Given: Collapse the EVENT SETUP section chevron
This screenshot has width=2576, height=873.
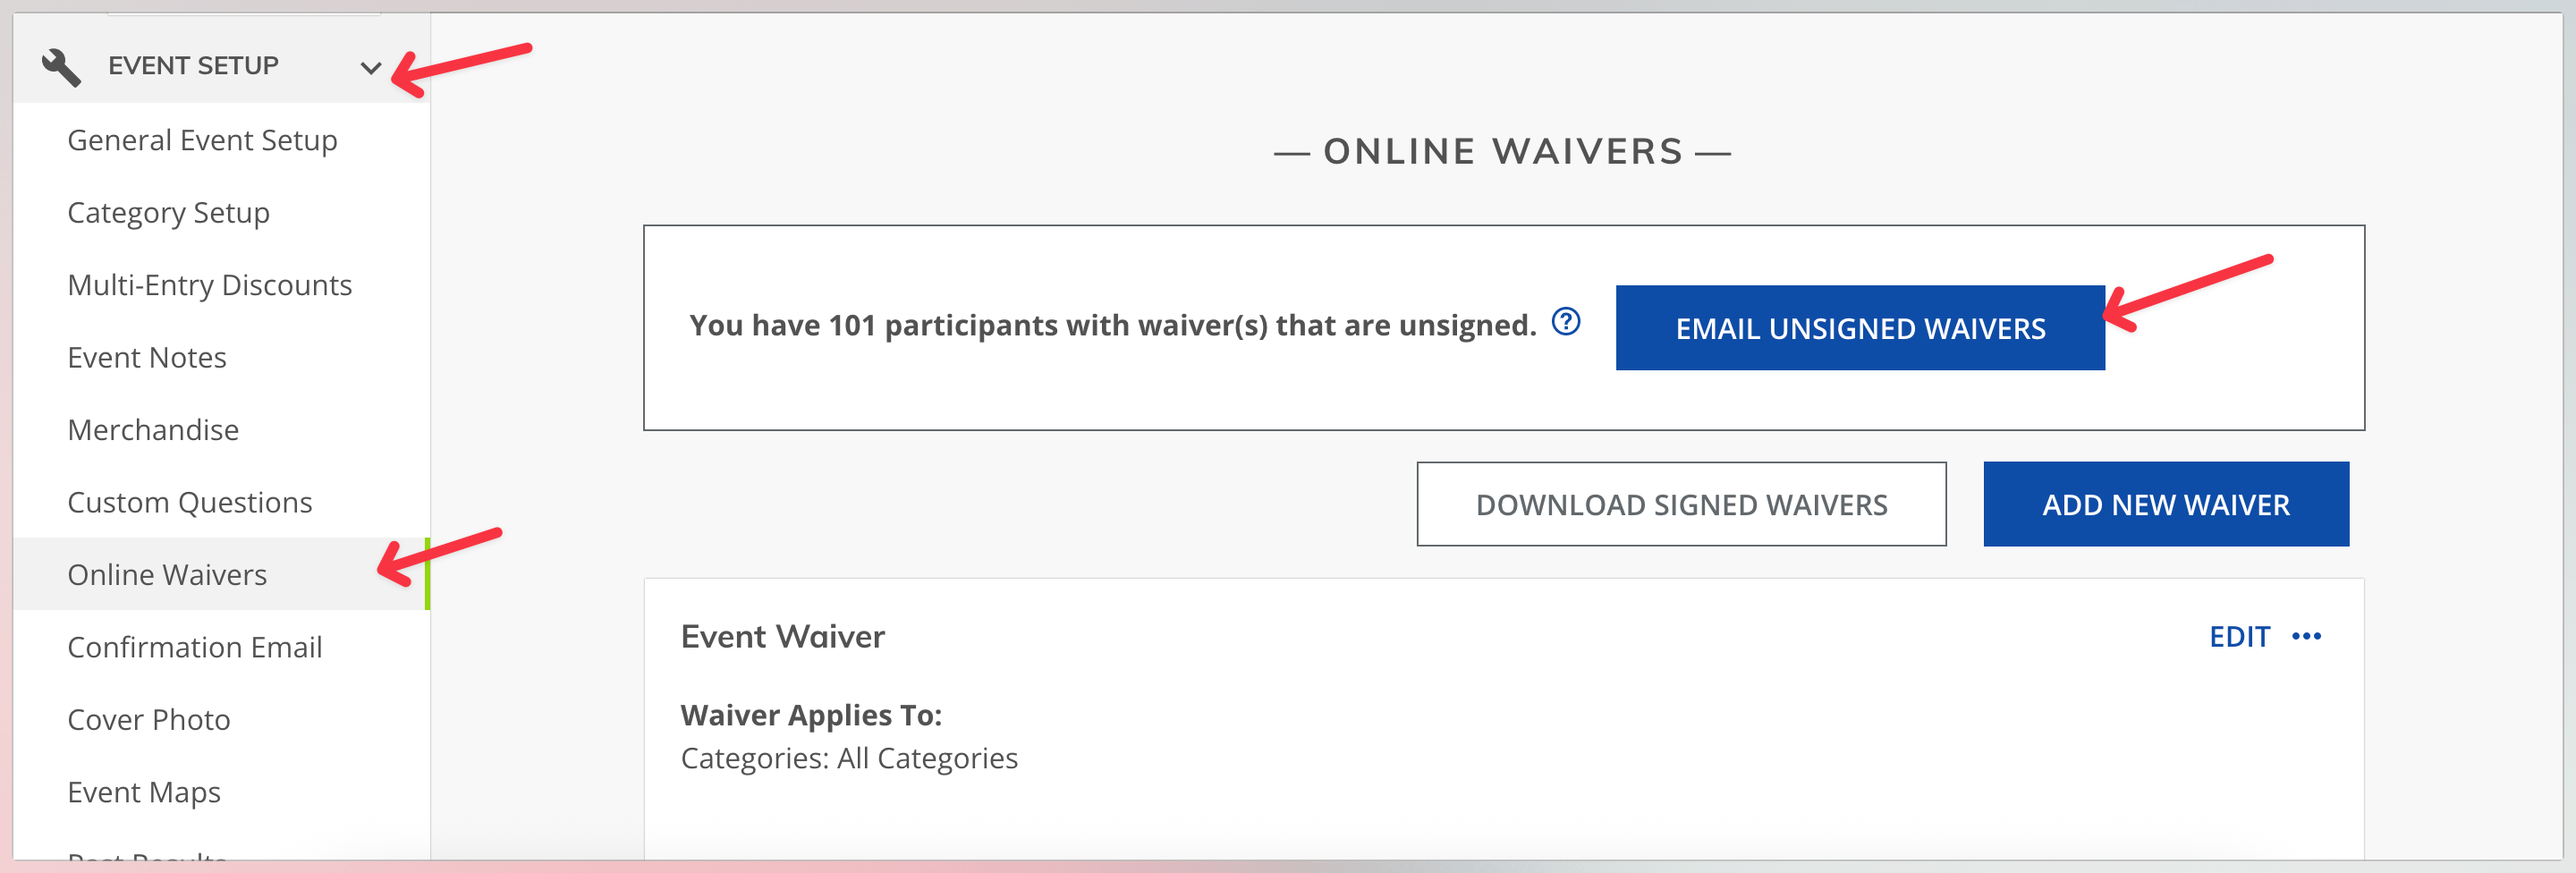Looking at the screenshot, I should click(x=371, y=68).
